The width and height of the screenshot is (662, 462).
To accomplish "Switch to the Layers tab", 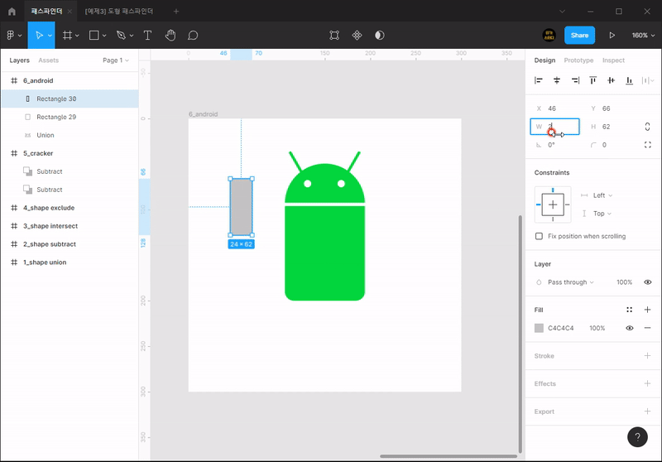I will (19, 60).
